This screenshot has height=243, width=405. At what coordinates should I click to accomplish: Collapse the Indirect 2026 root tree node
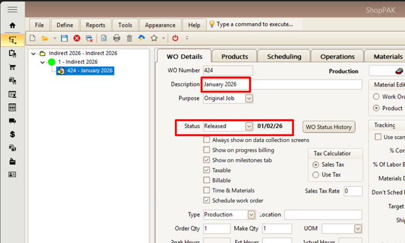tap(34, 53)
